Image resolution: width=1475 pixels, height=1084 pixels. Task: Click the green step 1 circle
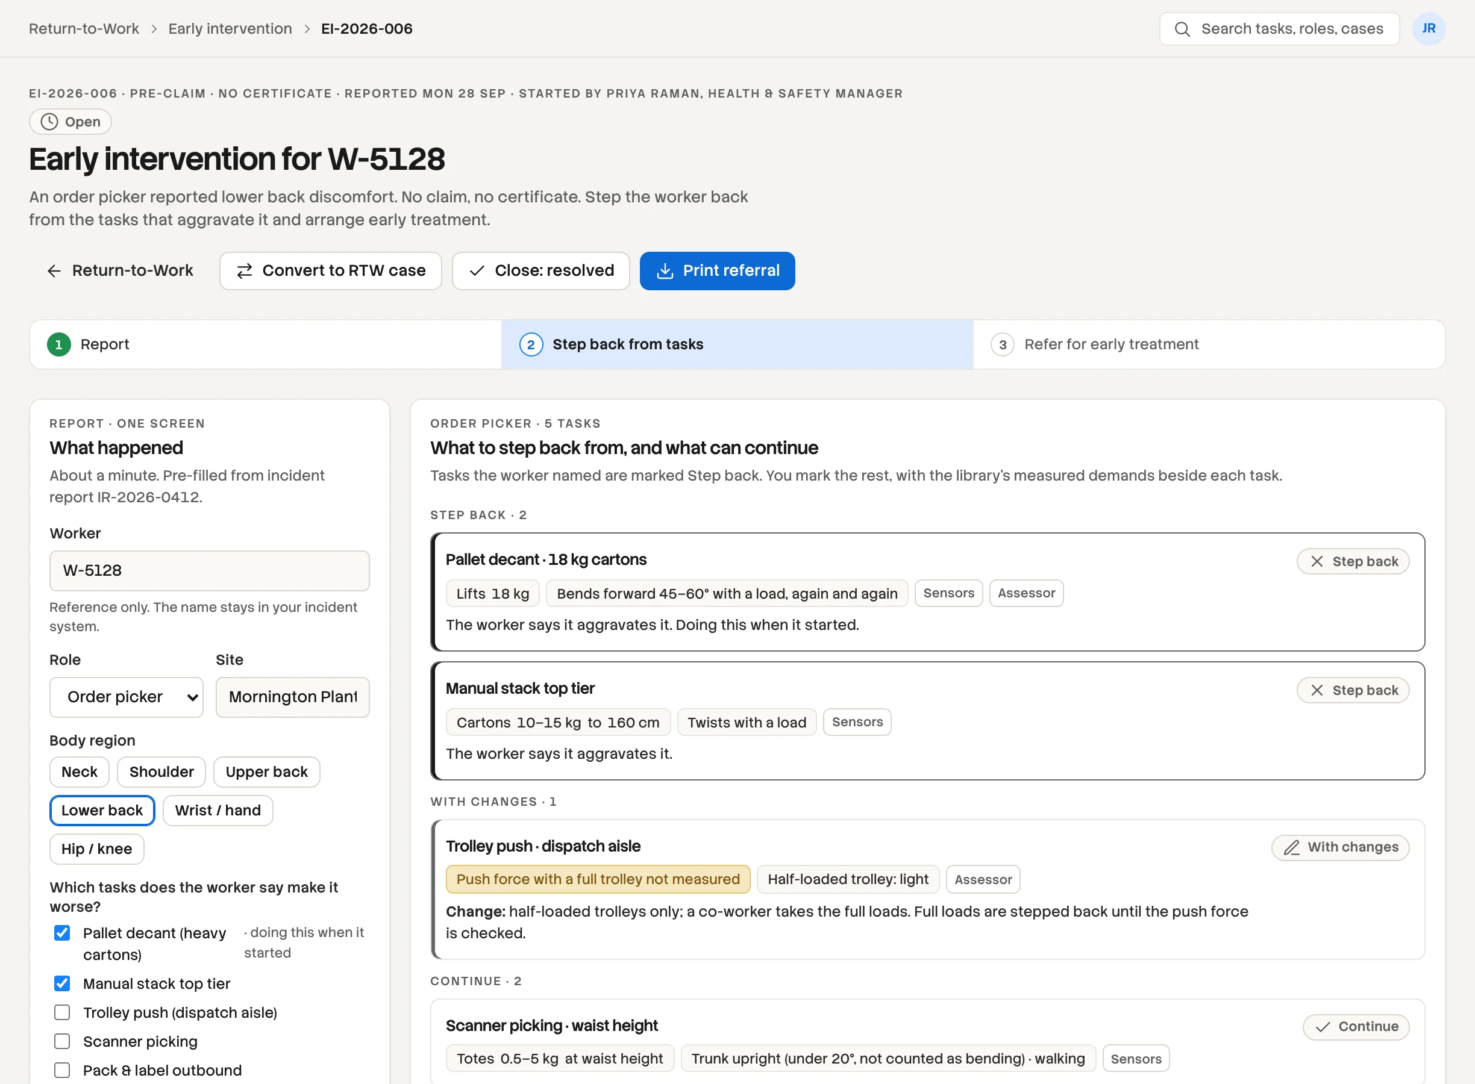[58, 344]
